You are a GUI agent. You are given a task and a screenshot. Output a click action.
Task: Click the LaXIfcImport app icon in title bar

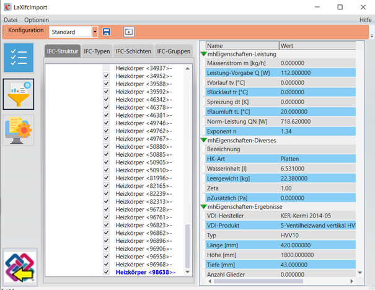click(x=7, y=7)
